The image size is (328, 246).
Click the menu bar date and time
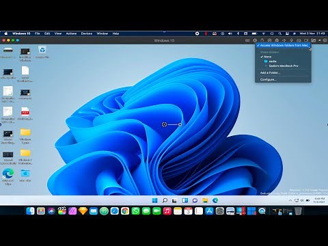(312, 33)
